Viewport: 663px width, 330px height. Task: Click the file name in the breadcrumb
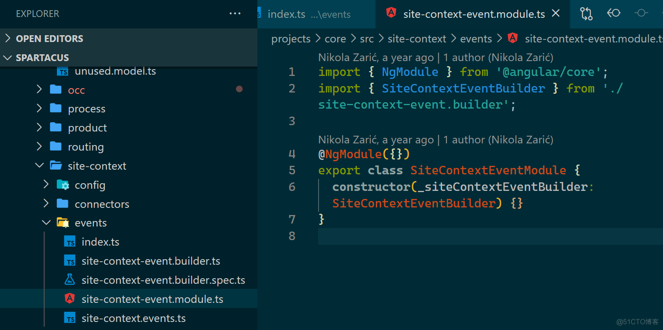click(x=594, y=39)
